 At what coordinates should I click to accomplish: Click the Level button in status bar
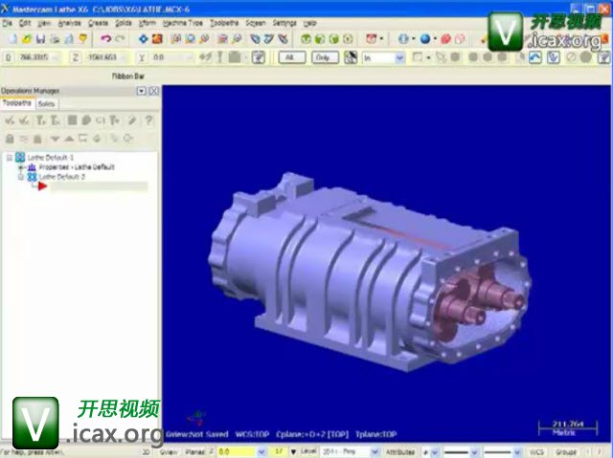coord(308,451)
